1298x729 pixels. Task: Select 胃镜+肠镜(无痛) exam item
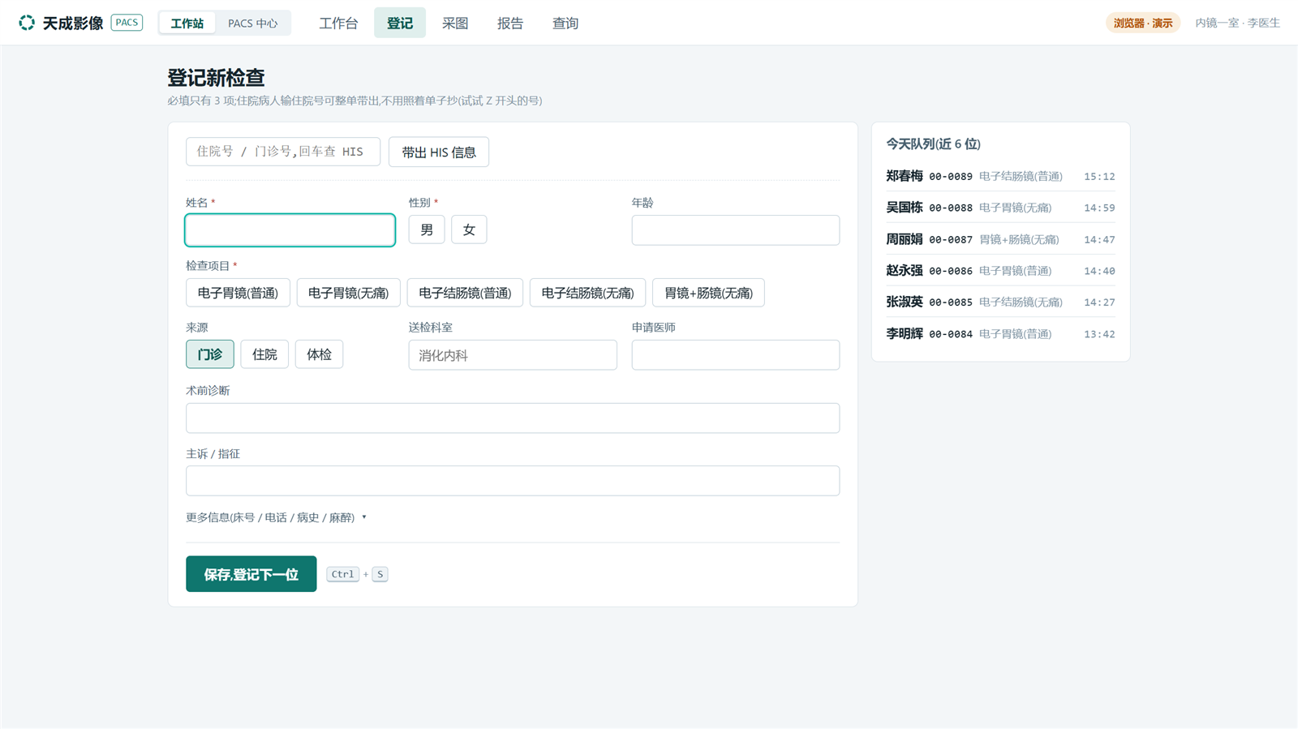click(708, 293)
